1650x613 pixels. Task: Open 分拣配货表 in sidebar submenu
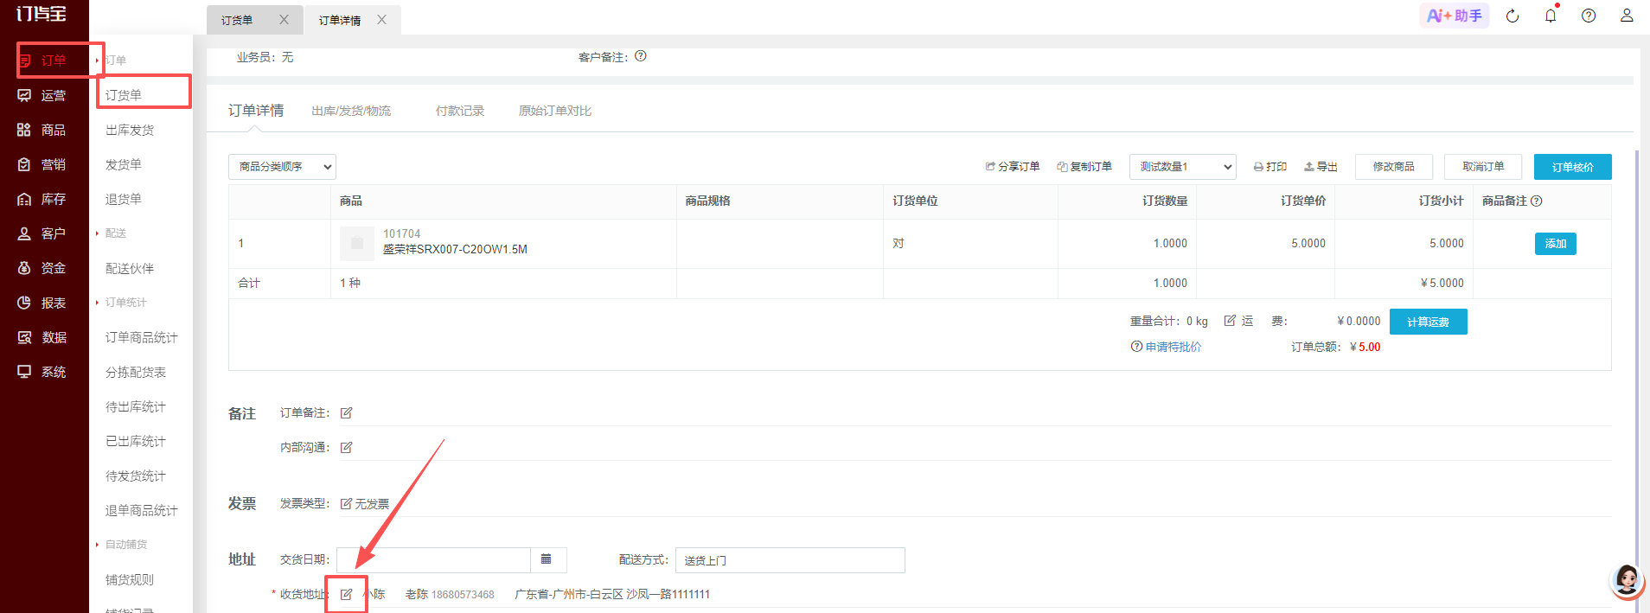tap(136, 372)
